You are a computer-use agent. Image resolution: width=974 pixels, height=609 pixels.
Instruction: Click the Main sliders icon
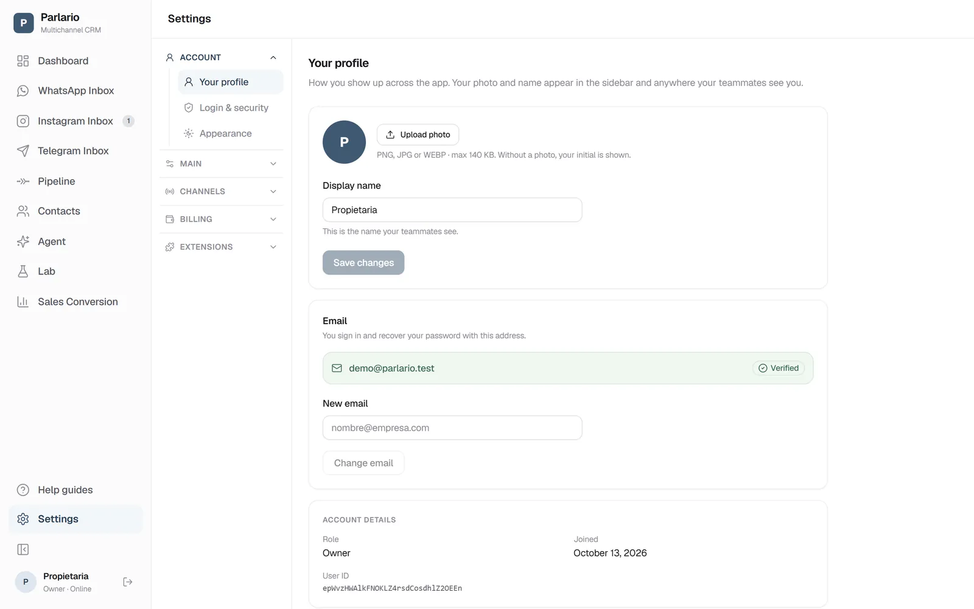(x=170, y=164)
